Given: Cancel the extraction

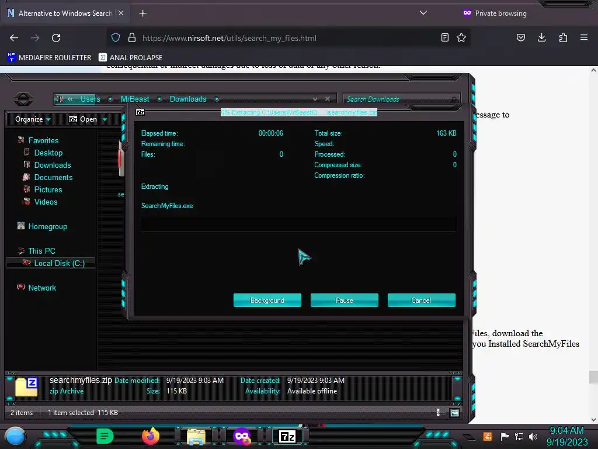Looking at the screenshot, I should (421, 300).
